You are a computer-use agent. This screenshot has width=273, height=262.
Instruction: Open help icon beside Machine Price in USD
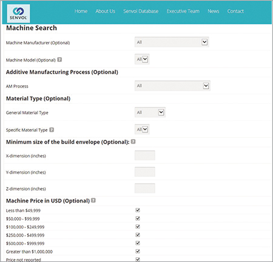coord(93,200)
